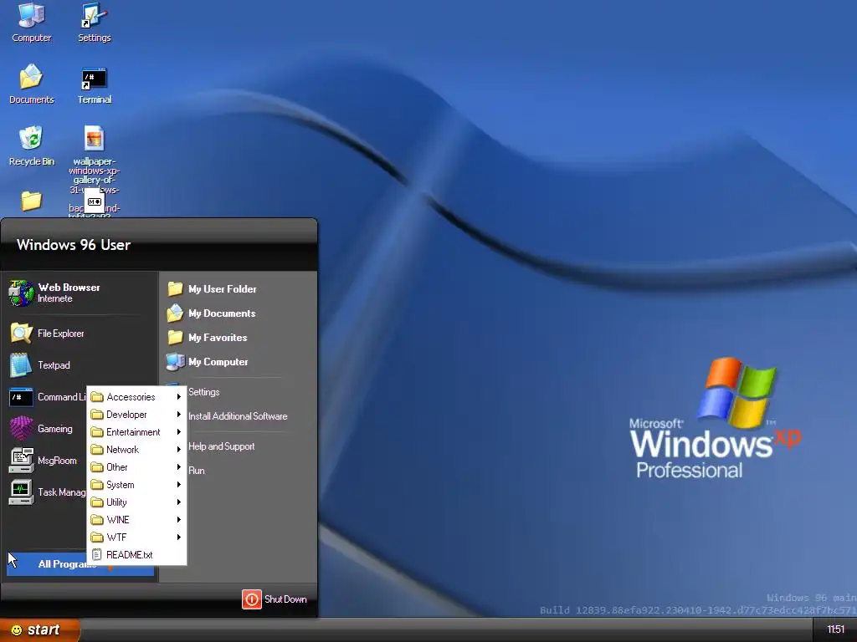857x642 pixels.
Task: Click the MsgRoom text label
Action: pyautogui.click(x=57, y=461)
